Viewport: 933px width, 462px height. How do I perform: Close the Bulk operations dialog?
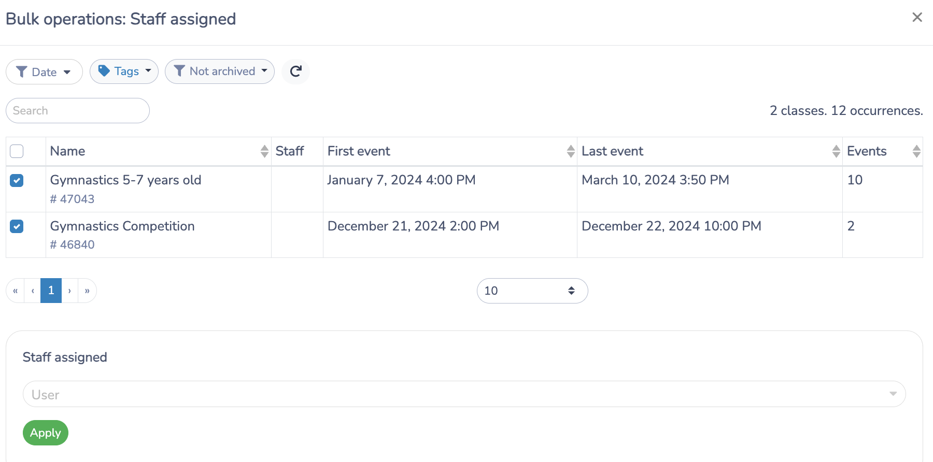click(x=917, y=18)
